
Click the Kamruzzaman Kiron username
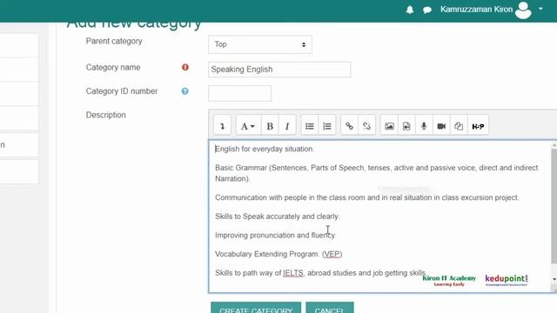(x=476, y=10)
